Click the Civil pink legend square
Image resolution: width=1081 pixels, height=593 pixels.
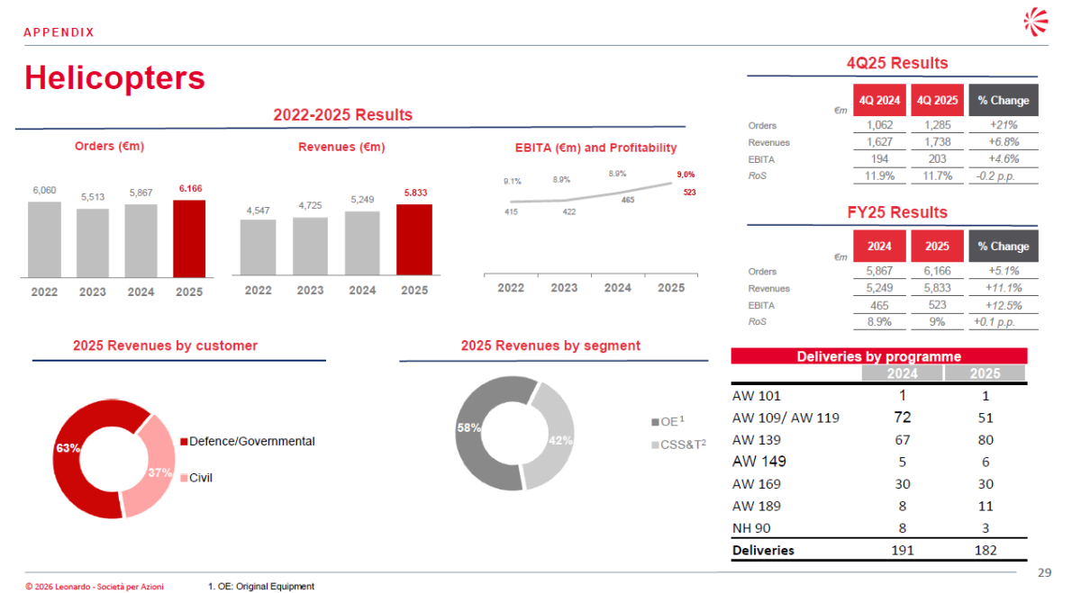pos(185,478)
